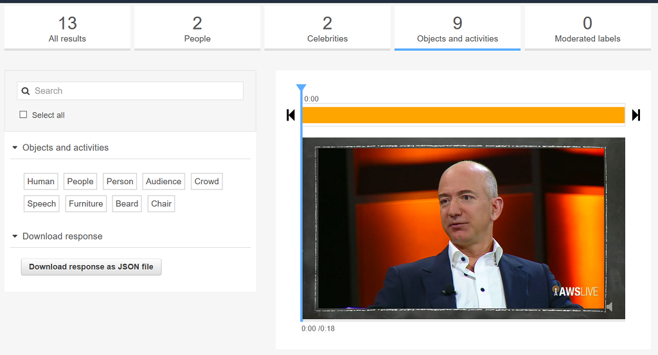Skip to the next timeline segment

[x=636, y=115]
